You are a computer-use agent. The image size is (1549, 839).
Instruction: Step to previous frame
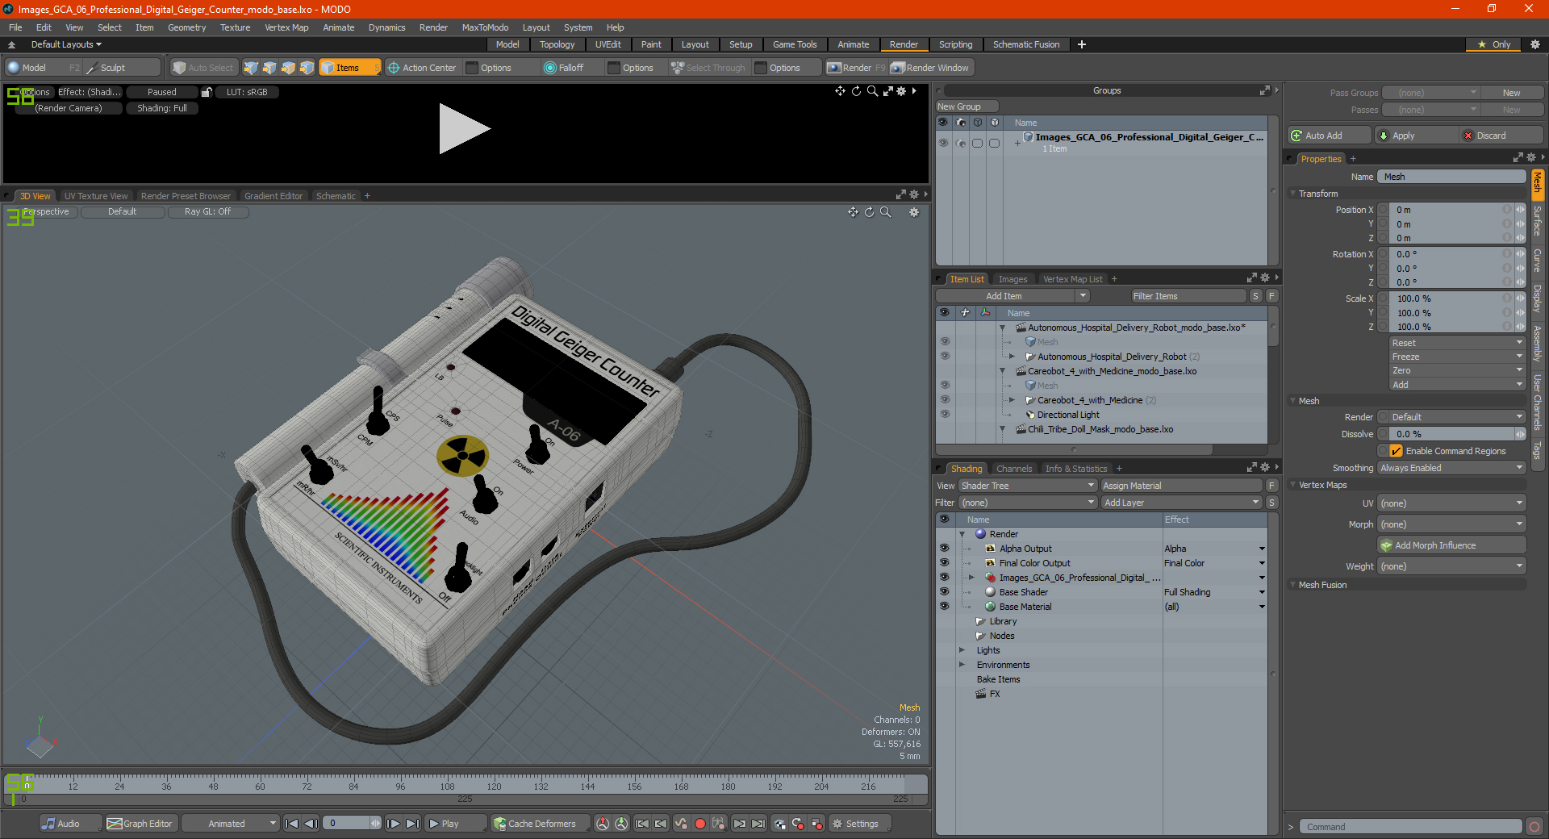311,824
